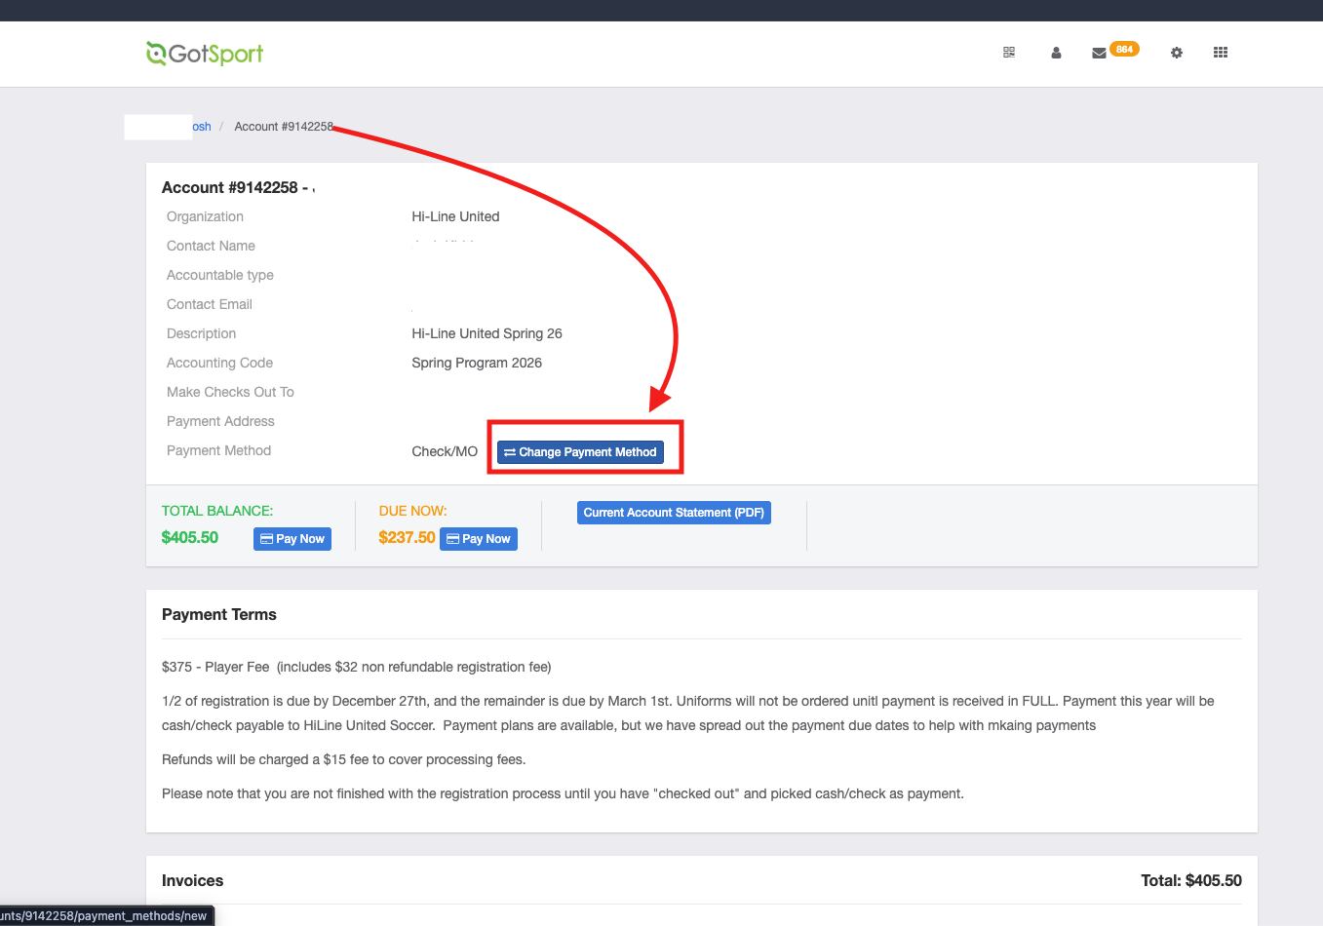Click Account #9142258 in the breadcrumb
1323x926 pixels.
[x=284, y=127]
